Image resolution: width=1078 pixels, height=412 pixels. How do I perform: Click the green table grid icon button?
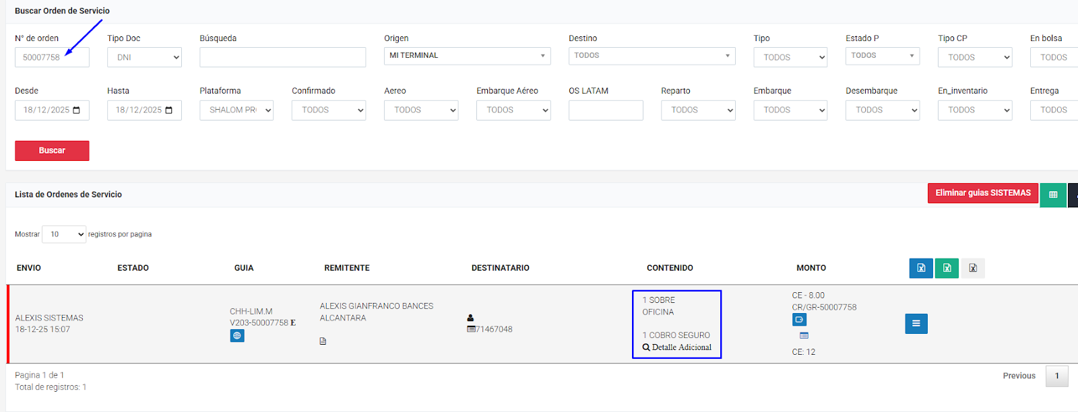tap(1053, 195)
